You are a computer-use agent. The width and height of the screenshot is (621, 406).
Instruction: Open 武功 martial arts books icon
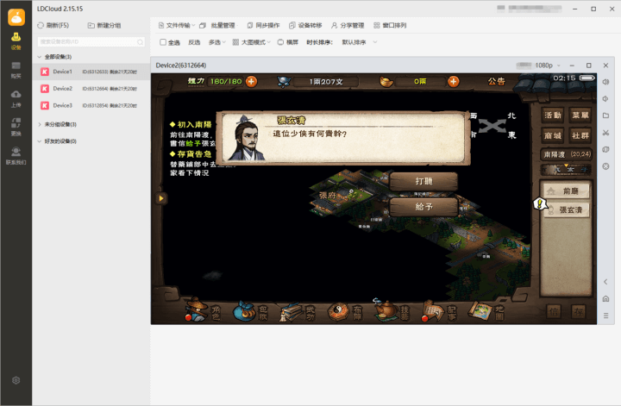tap(298, 311)
